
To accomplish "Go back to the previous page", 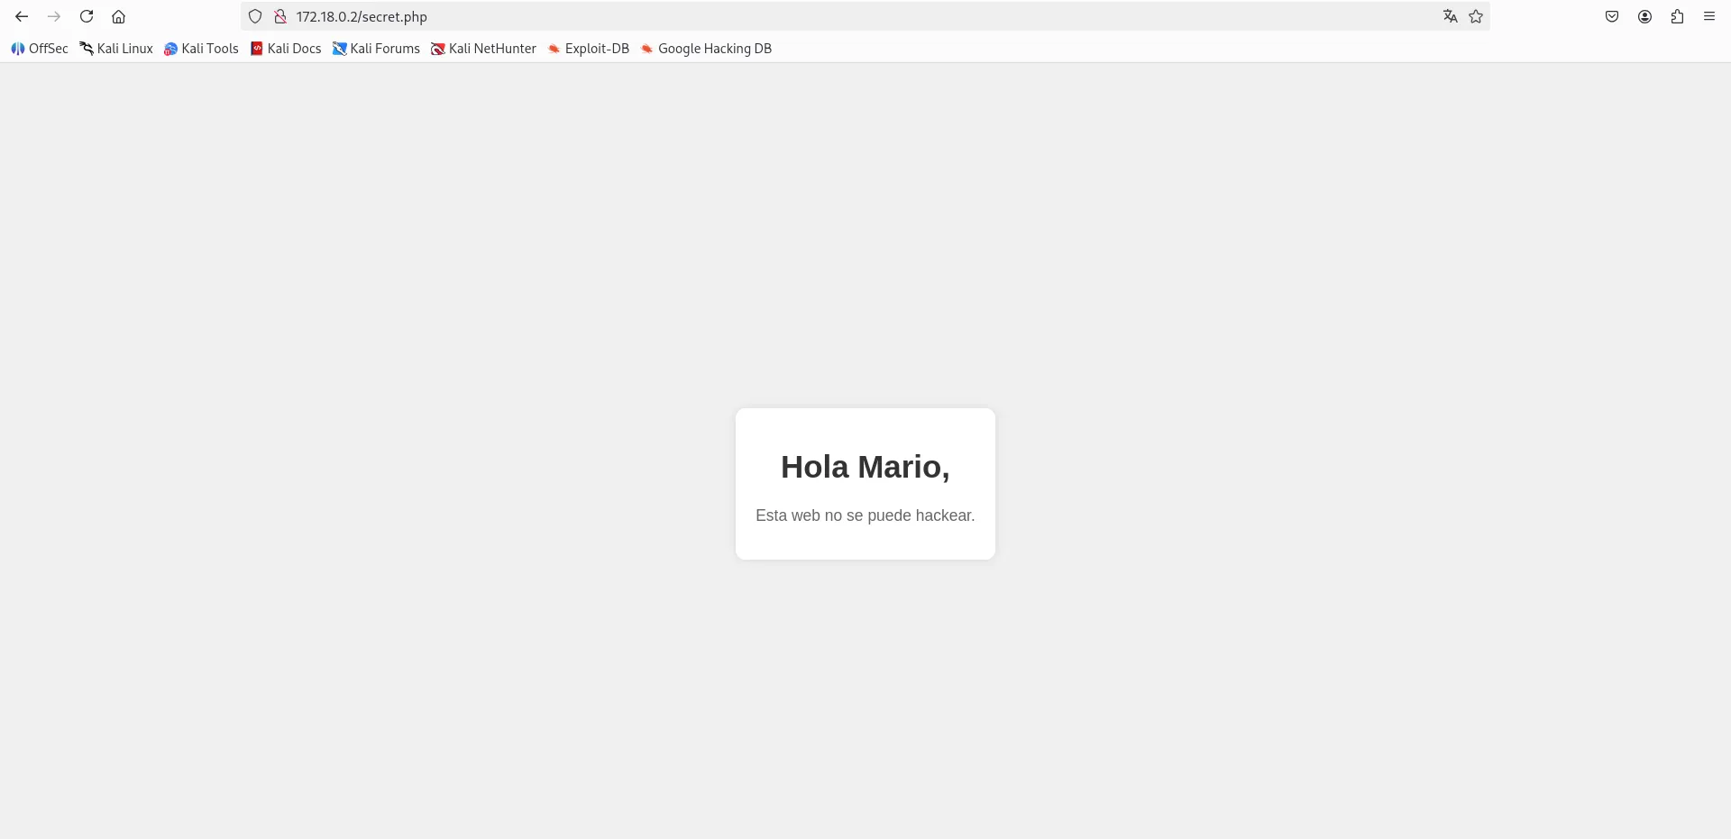I will [22, 16].
